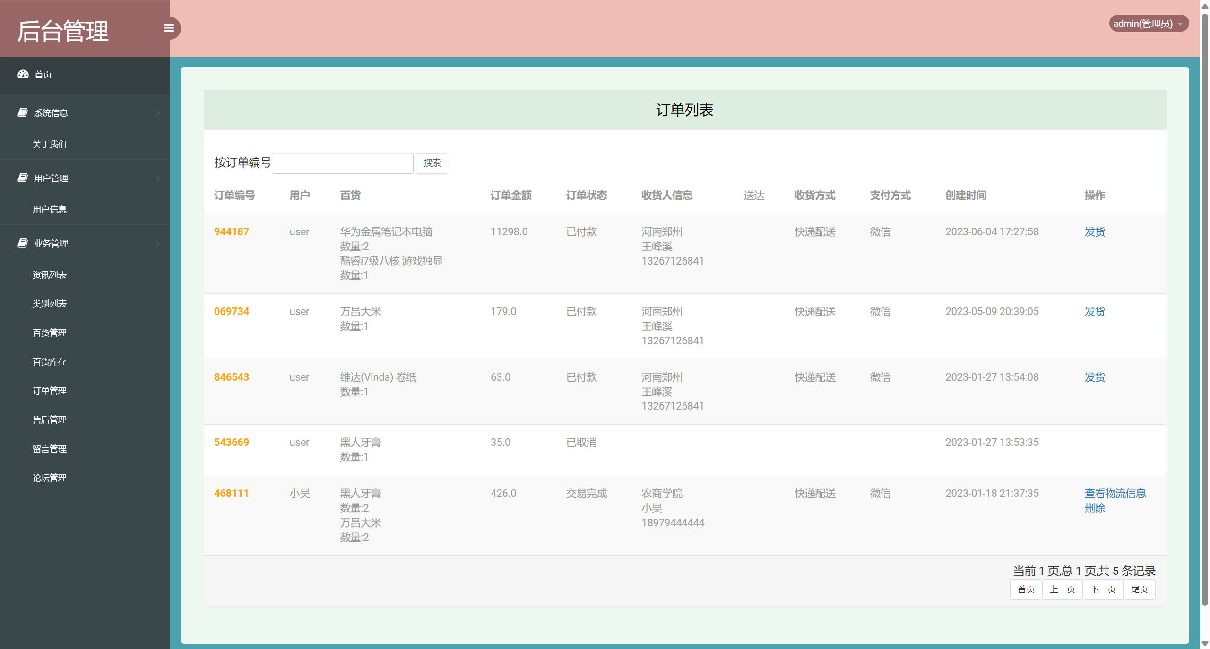Select the dashboard icon beside 首页
The image size is (1210, 649).
24,75
